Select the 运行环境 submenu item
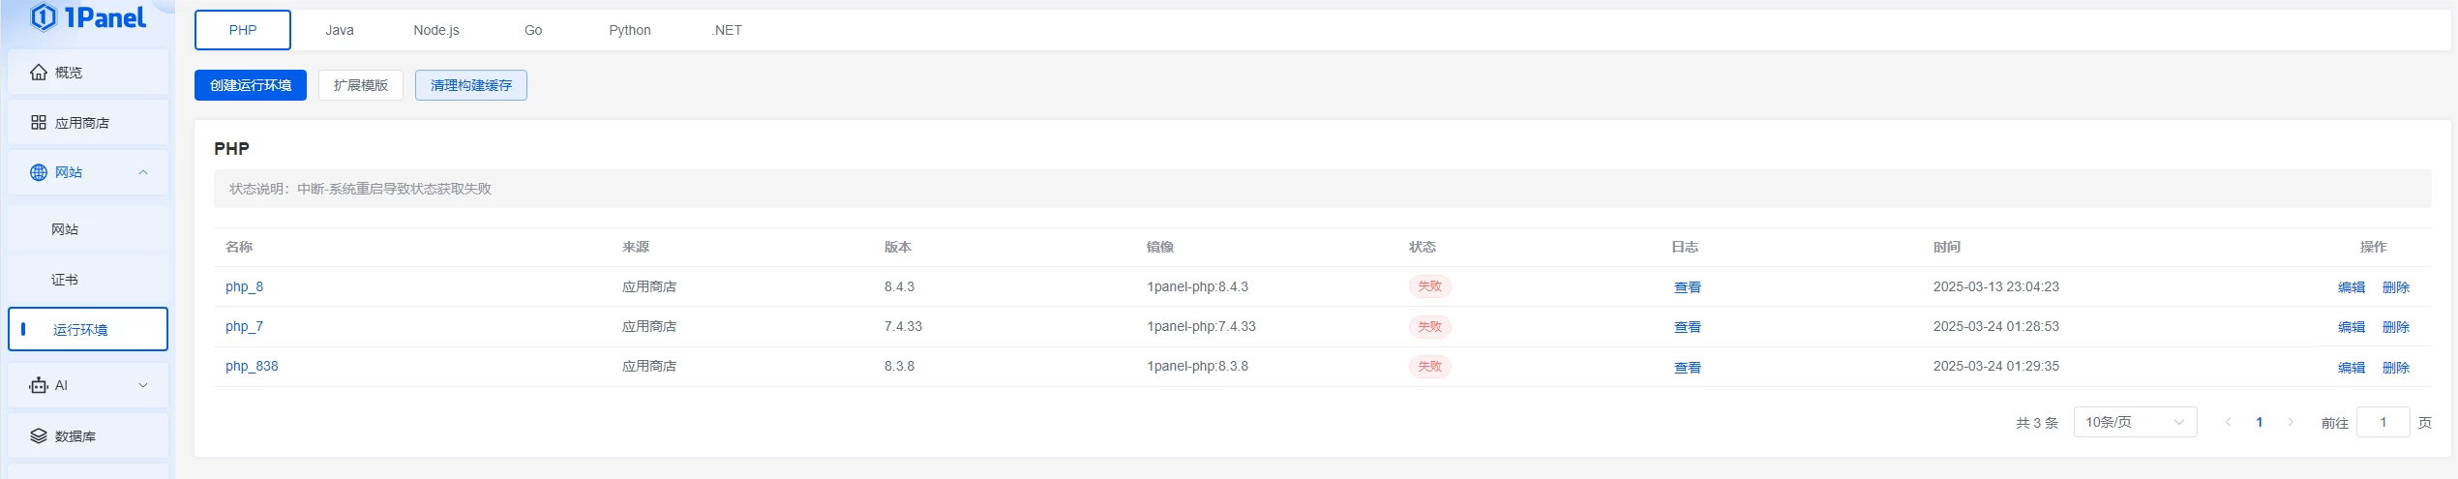Screen dimensions: 2458x479 [x=88, y=329]
